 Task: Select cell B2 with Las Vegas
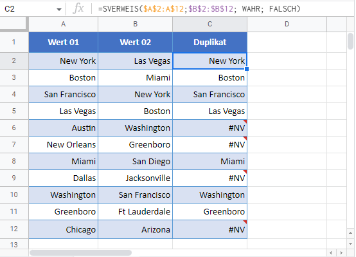pos(136,61)
